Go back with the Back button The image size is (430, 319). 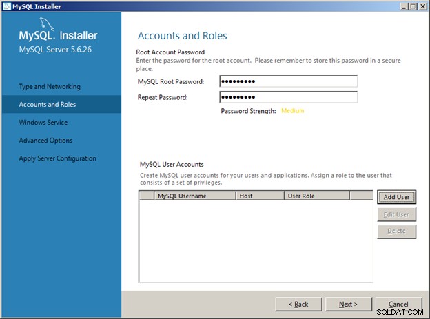pos(298,305)
